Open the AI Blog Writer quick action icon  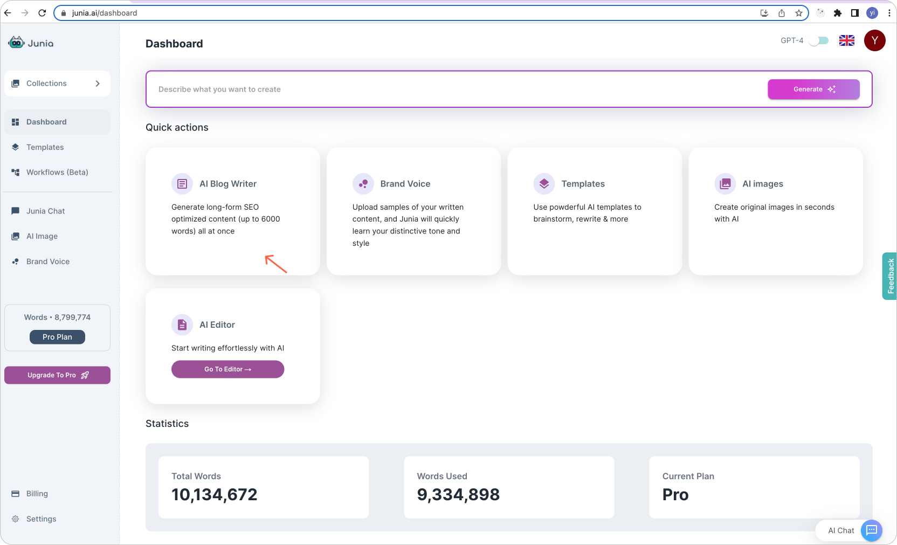[182, 183]
